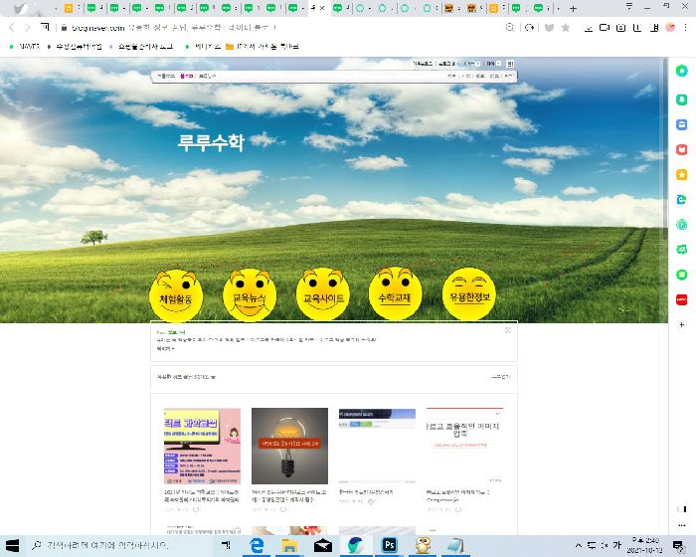Click the red sidebar icon on right

tap(682, 299)
